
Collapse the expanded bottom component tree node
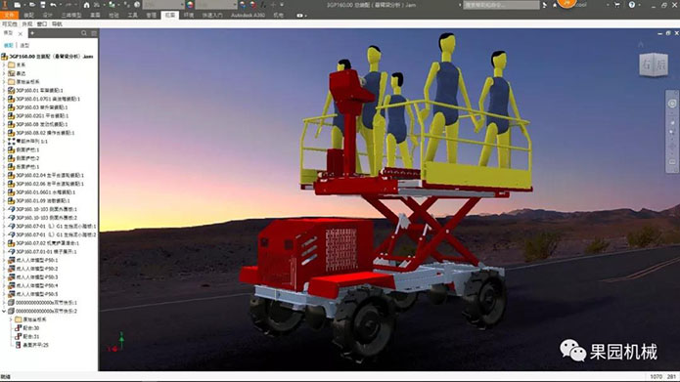click(x=4, y=311)
